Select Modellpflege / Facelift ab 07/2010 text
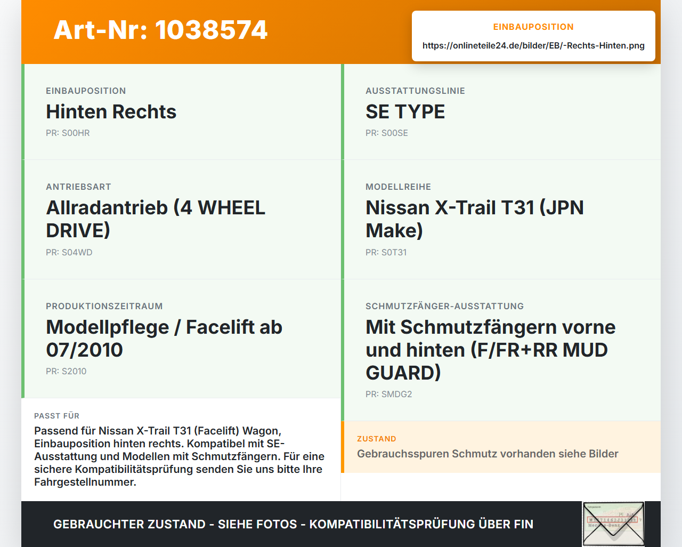Screen dimensions: 682x547 coord(164,338)
